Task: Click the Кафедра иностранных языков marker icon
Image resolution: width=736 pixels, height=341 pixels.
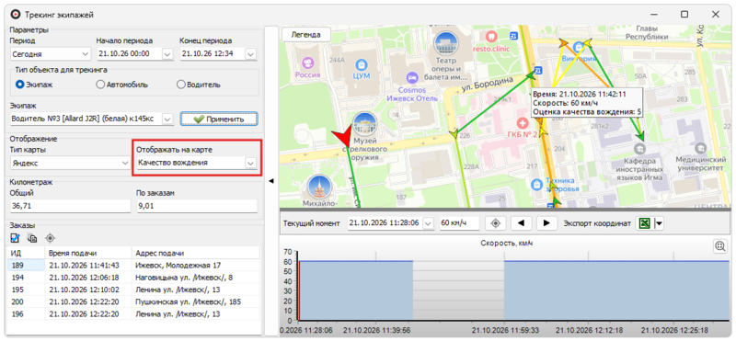Action: point(639,149)
